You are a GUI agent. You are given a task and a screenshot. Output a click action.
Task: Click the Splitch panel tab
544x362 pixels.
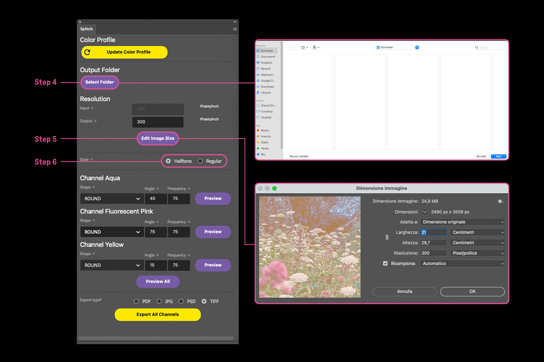(x=86, y=29)
